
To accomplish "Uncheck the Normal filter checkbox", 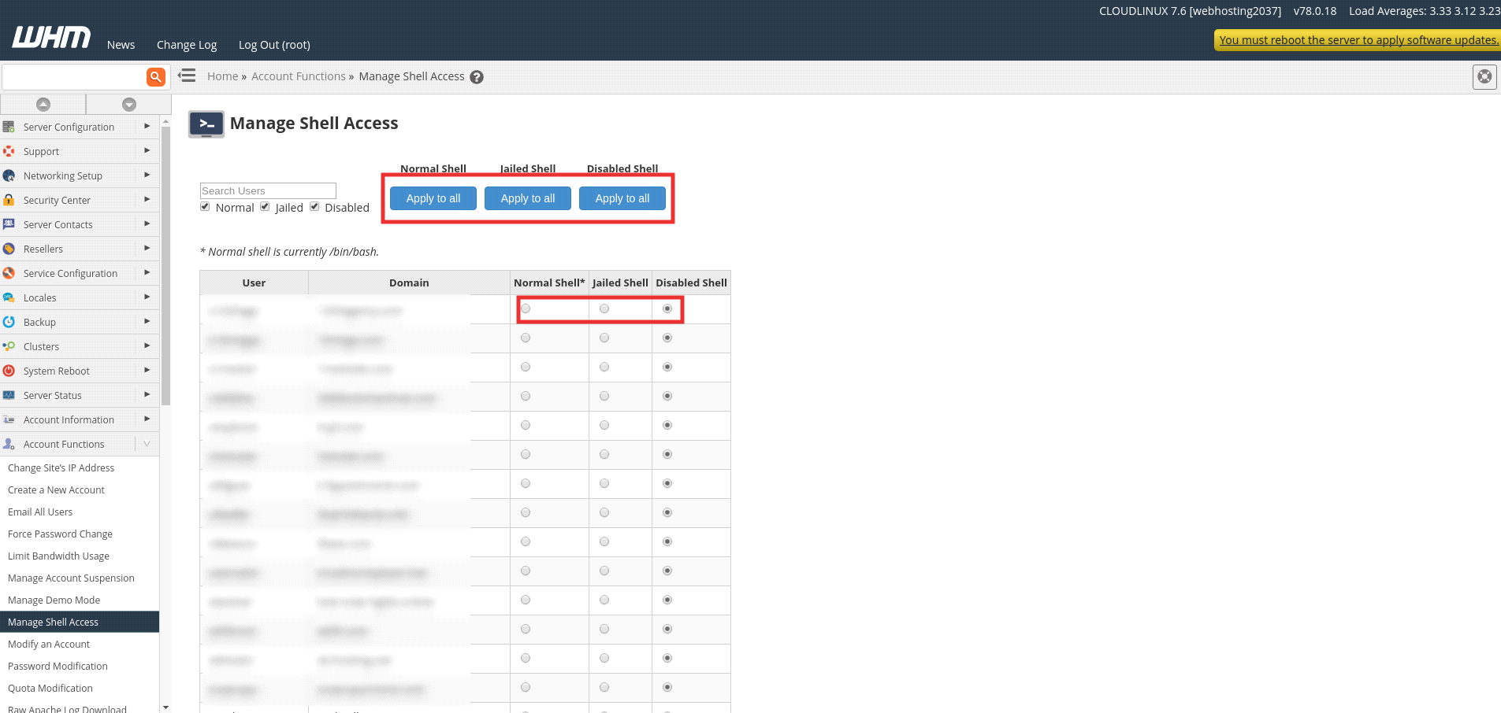I will 205,206.
